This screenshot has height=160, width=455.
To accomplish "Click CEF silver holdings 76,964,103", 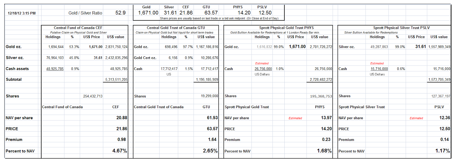I will coord(55,58).
